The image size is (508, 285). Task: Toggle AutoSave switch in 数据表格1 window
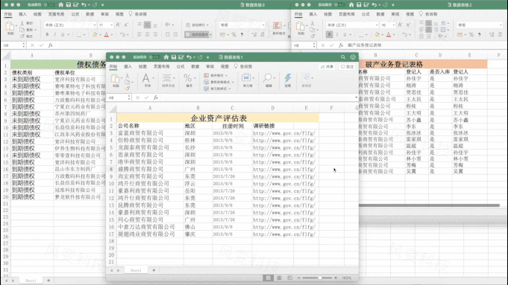click(x=154, y=57)
